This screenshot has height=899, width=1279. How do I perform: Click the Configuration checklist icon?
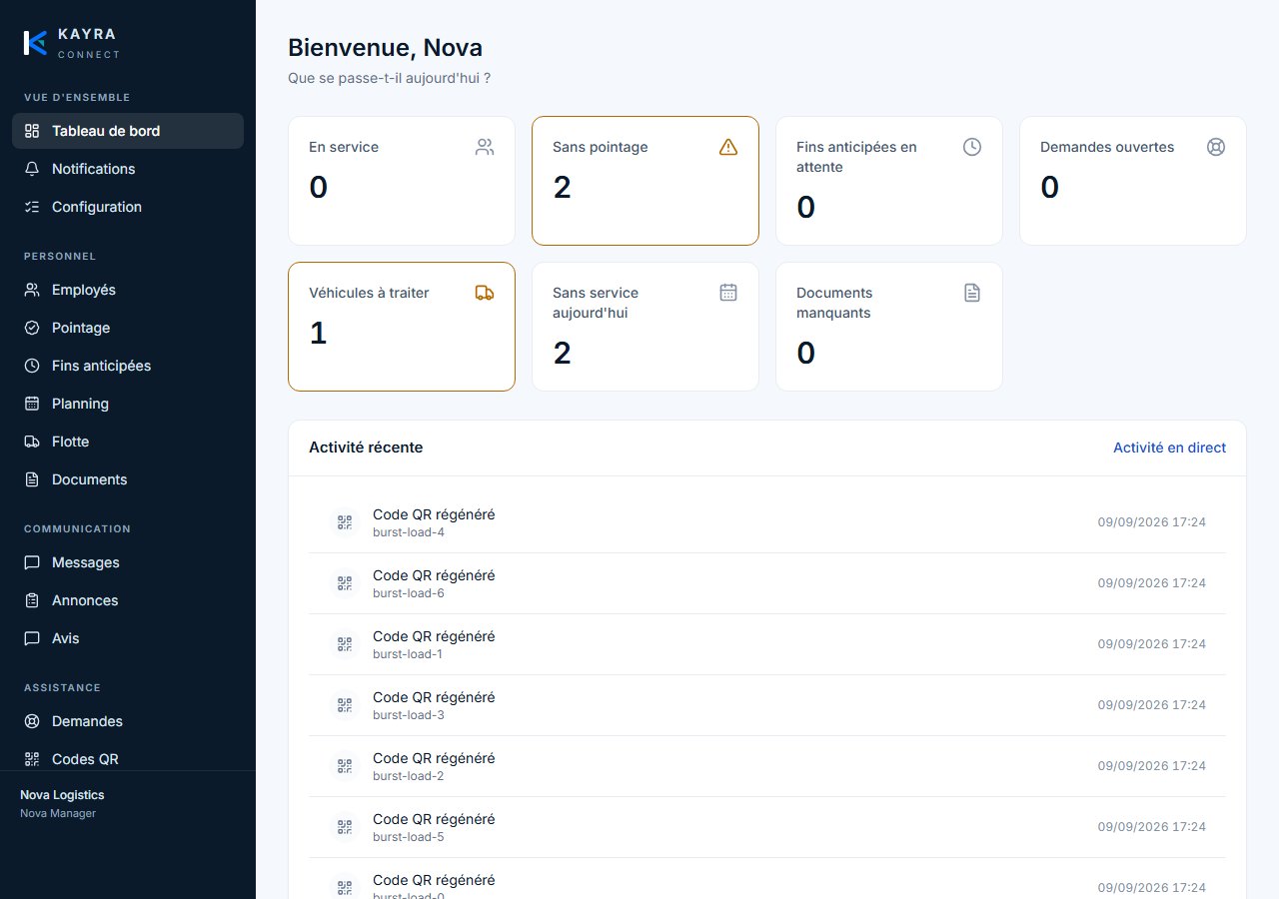tap(32, 207)
